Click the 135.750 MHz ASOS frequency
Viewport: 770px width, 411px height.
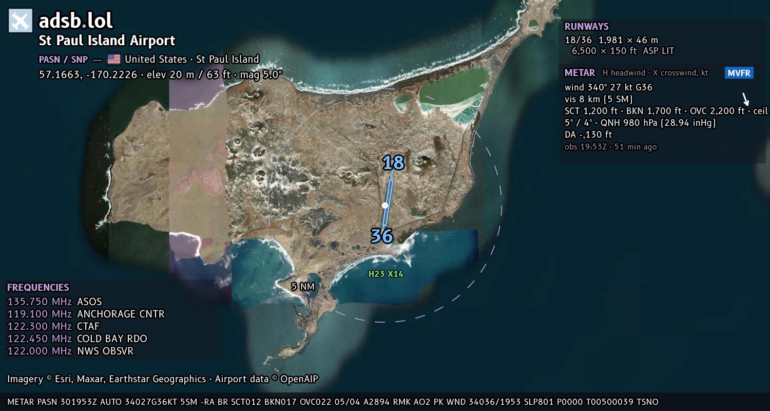point(54,302)
